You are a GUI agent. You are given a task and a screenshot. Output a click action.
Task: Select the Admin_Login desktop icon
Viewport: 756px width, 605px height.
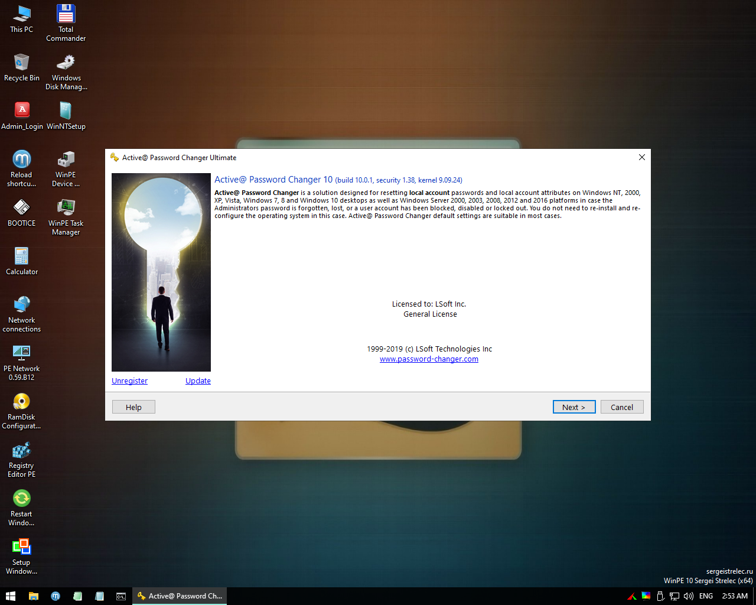point(22,115)
